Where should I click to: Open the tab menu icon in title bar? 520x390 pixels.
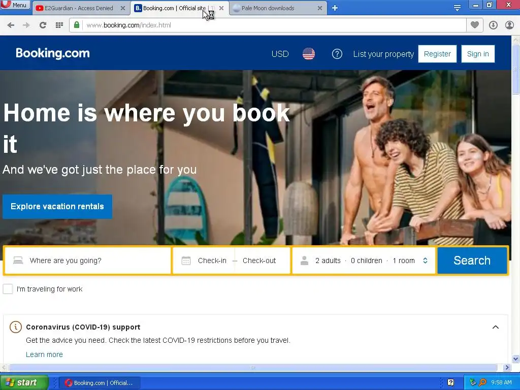(x=457, y=8)
